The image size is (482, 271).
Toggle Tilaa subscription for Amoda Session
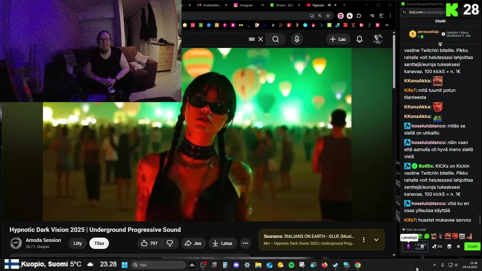tap(99, 243)
